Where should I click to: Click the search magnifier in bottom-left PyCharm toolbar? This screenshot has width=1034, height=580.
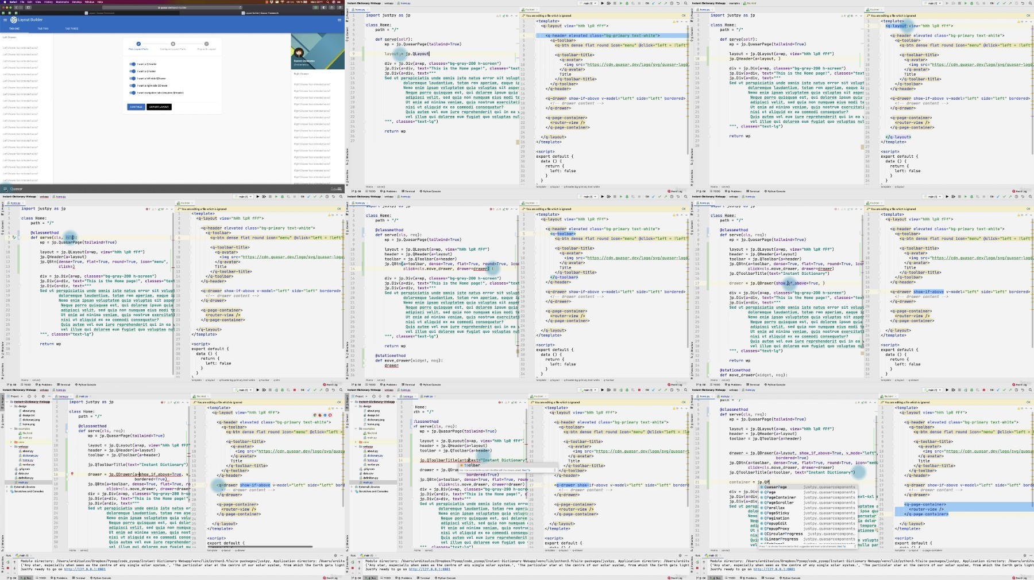[x=341, y=390]
